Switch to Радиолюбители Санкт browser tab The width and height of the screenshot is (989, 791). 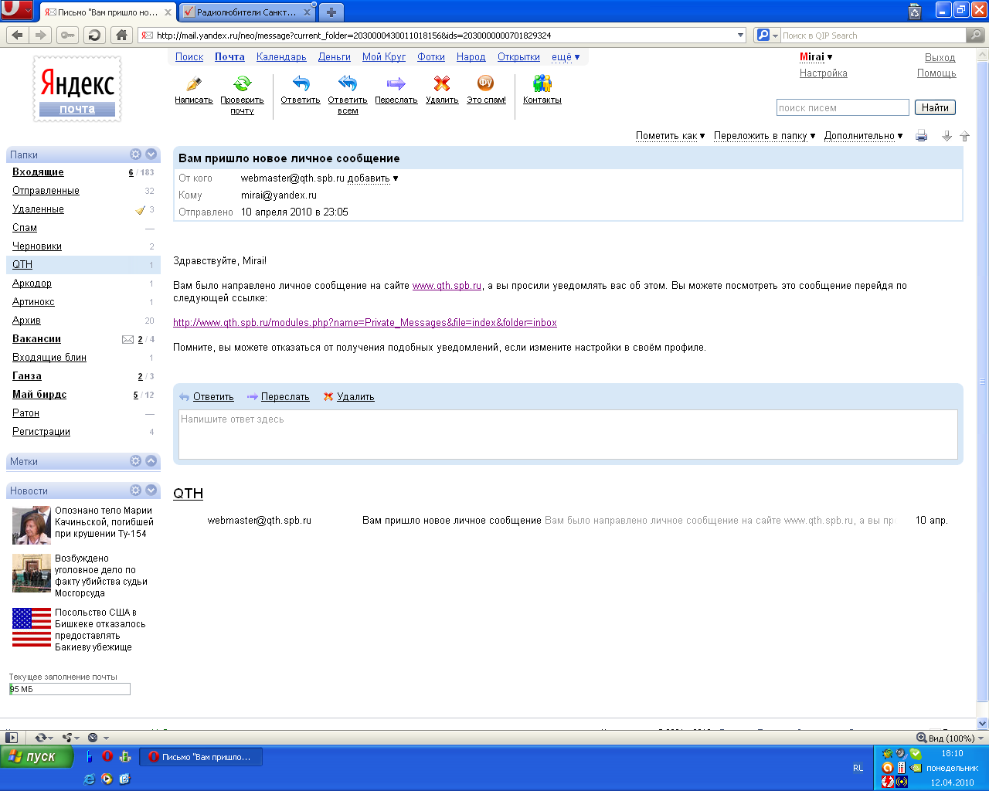tap(247, 12)
